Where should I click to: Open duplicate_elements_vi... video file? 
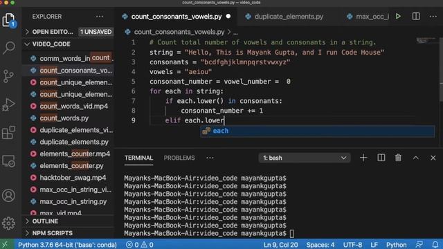coord(69,130)
